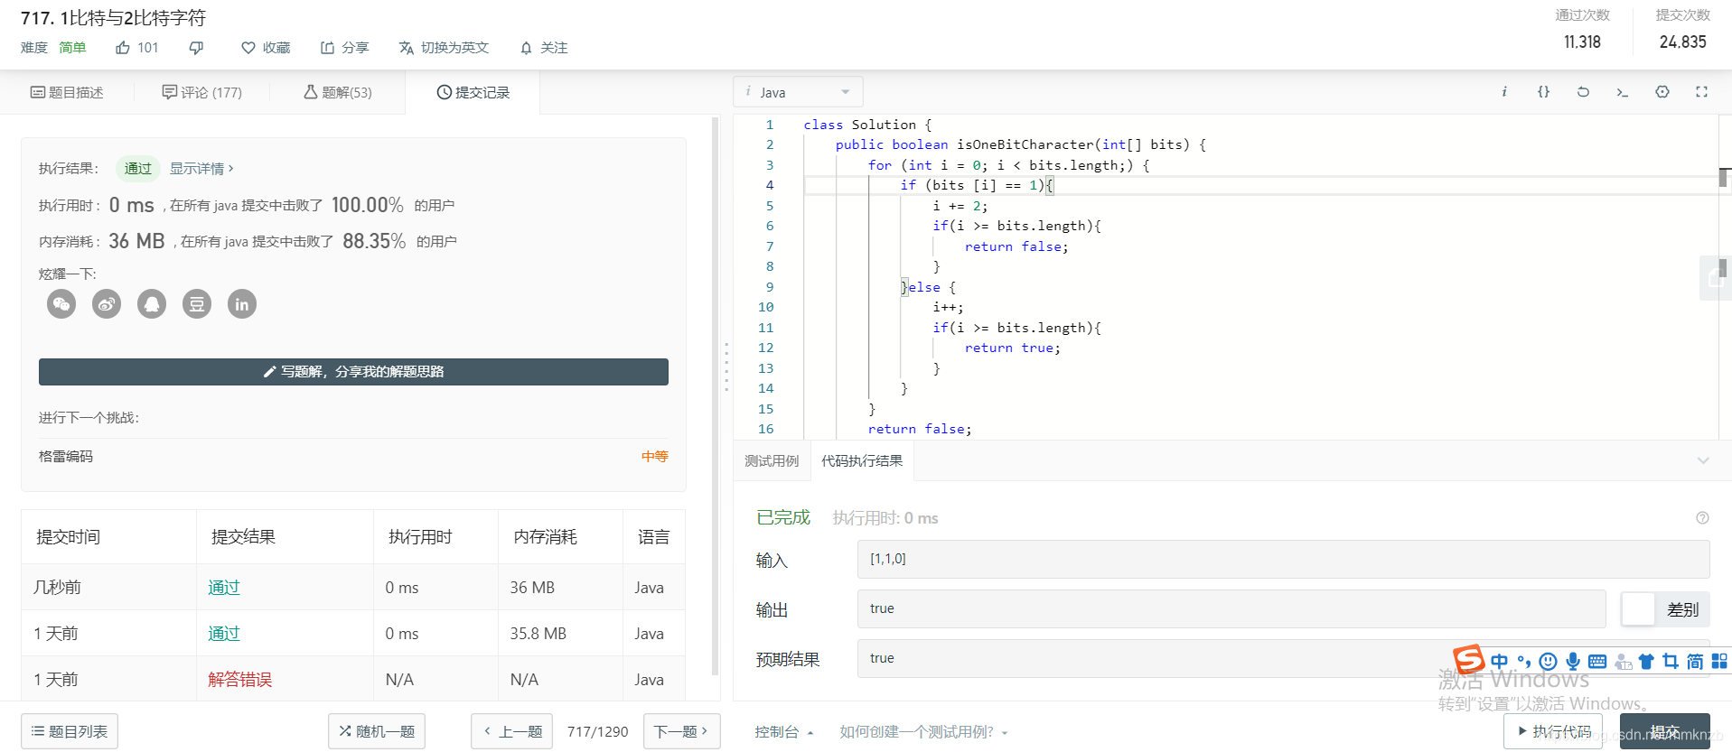Image resolution: width=1732 pixels, height=752 pixels.
Task: Click the 预期结果 output field
Action: pos(1283,658)
